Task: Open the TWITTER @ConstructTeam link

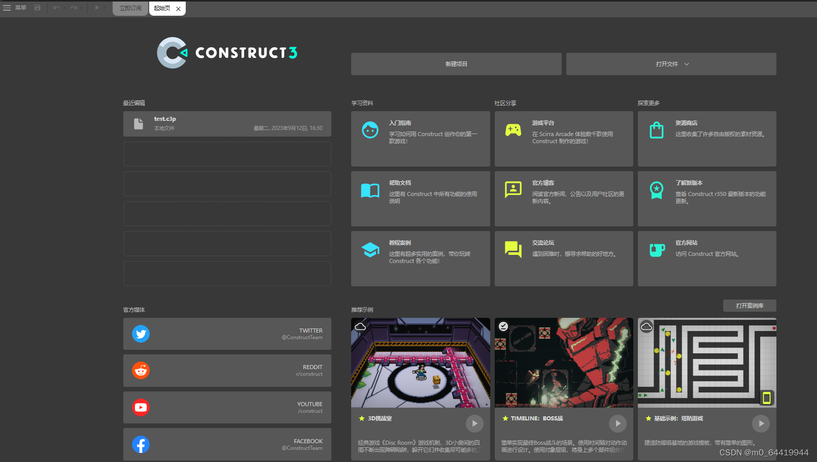Action: tap(227, 334)
